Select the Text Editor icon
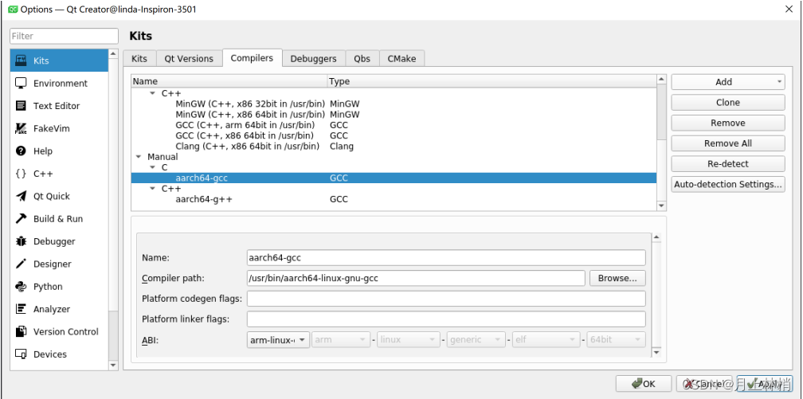The width and height of the screenshot is (803, 399). point(21,105)
